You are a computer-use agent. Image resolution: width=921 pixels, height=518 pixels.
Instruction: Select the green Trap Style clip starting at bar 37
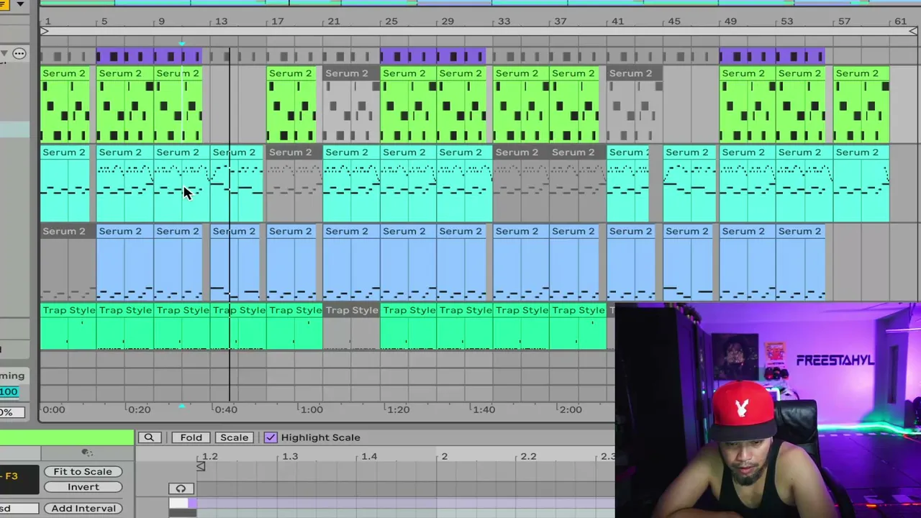(x=579, y=327)
